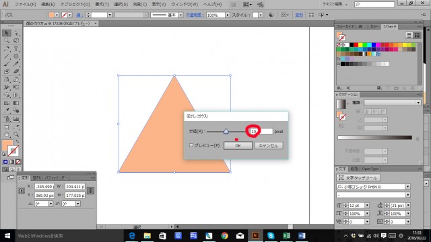Select the Pencil tool
The image size is (431, 242).
[16, 64]
